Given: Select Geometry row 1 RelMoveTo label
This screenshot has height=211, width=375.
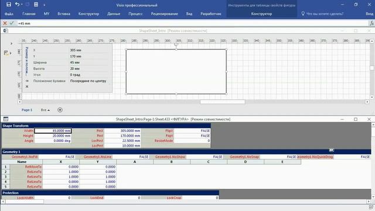Looking at the screenshot, I should click(x=26, y=166).
